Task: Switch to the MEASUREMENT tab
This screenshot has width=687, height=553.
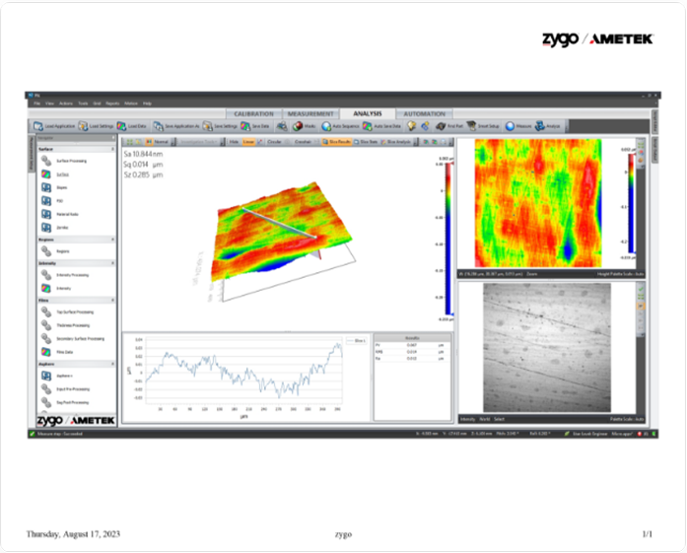Action: point(305,113)
